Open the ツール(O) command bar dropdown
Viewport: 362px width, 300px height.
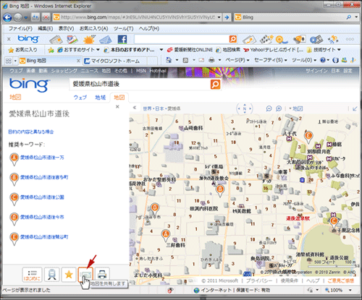304,60
